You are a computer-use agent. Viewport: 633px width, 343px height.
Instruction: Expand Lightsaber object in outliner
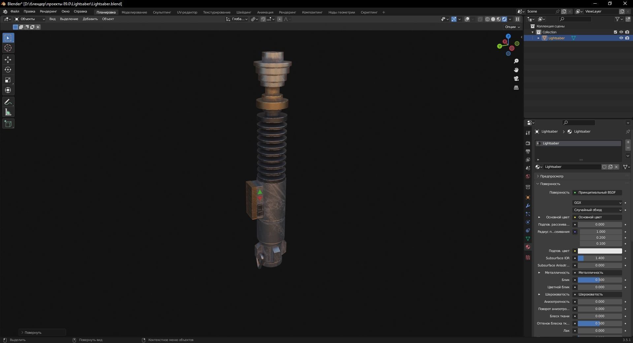click(539, 38)
